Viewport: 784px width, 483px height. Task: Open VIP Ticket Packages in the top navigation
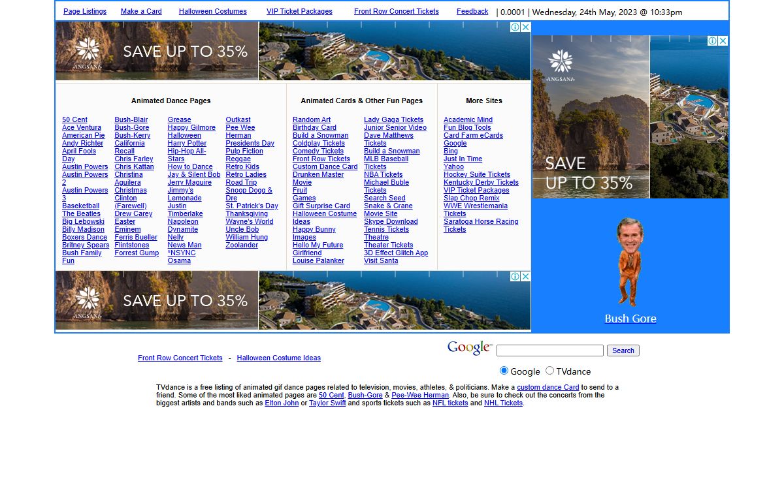point(299,11)
